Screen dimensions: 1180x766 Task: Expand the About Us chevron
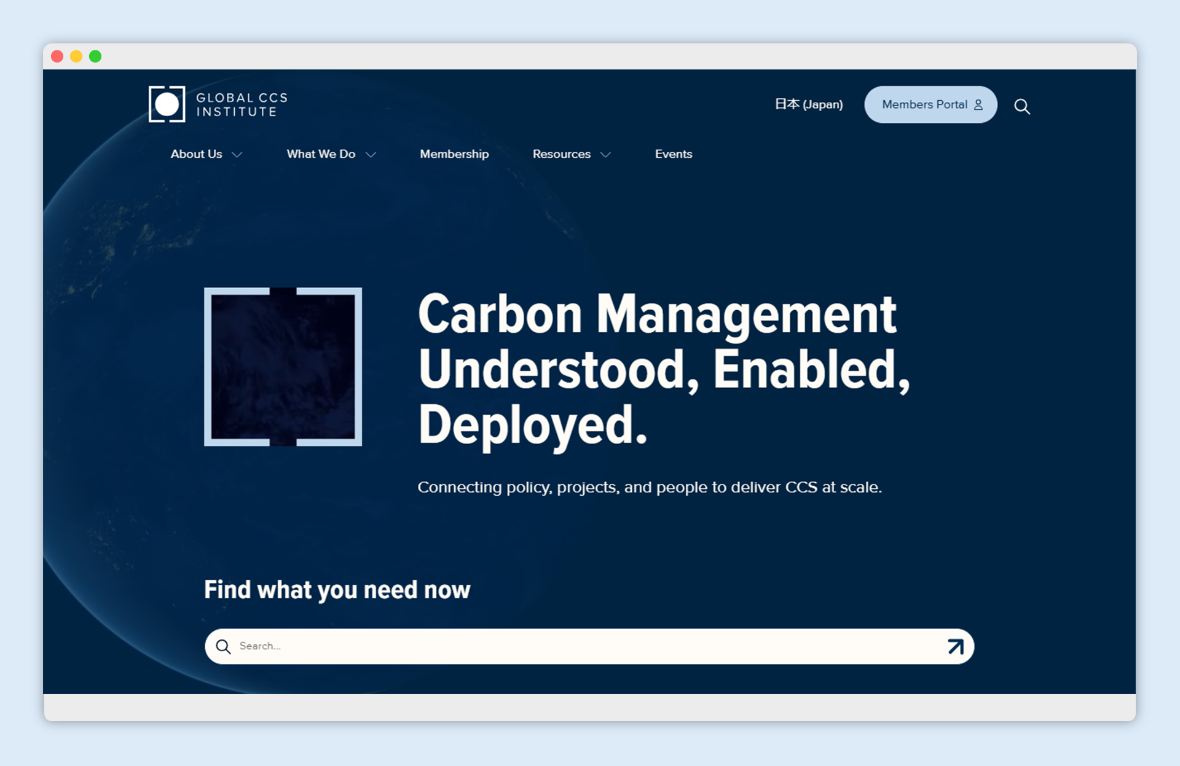[237, 155]
